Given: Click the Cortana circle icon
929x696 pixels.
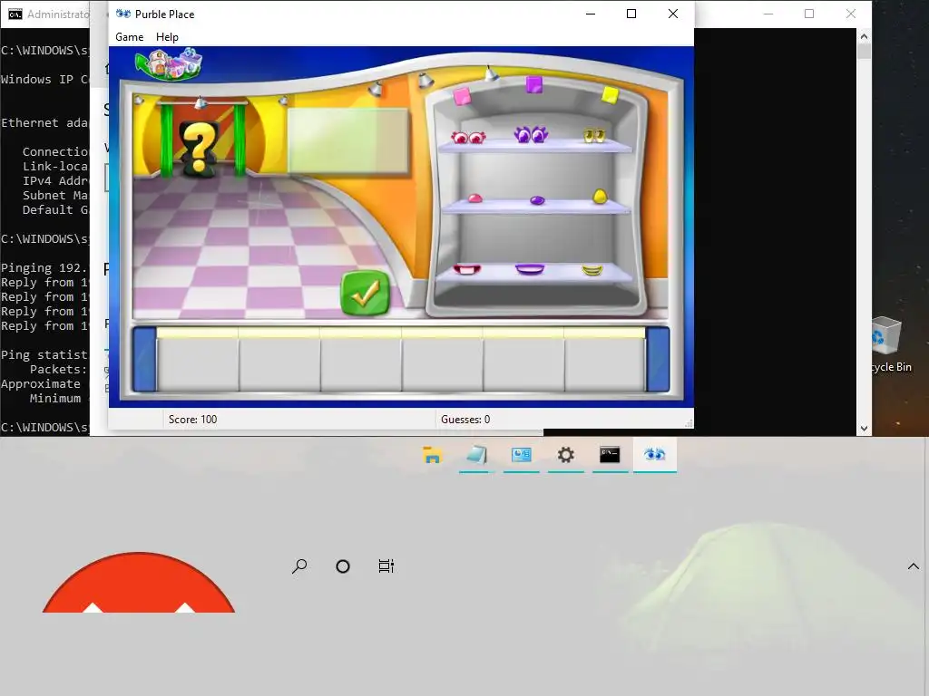Looking at the screenshot, I should click(342, 566).
